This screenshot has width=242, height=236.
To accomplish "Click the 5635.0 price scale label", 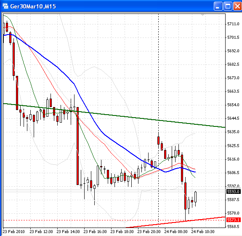I will [x=233, y=132].
